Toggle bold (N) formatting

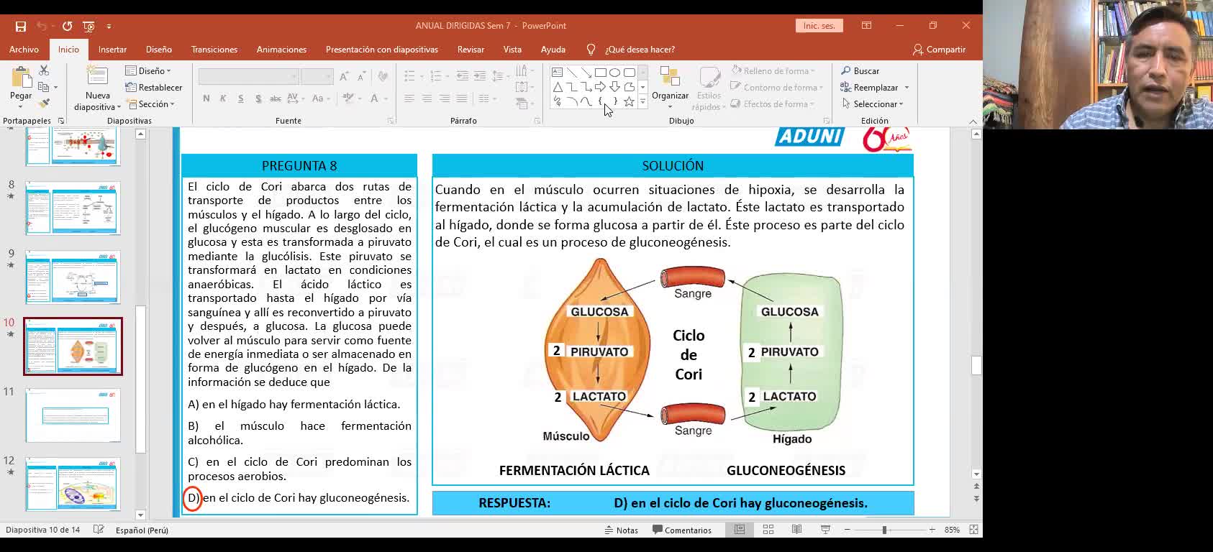pos(206,98)
